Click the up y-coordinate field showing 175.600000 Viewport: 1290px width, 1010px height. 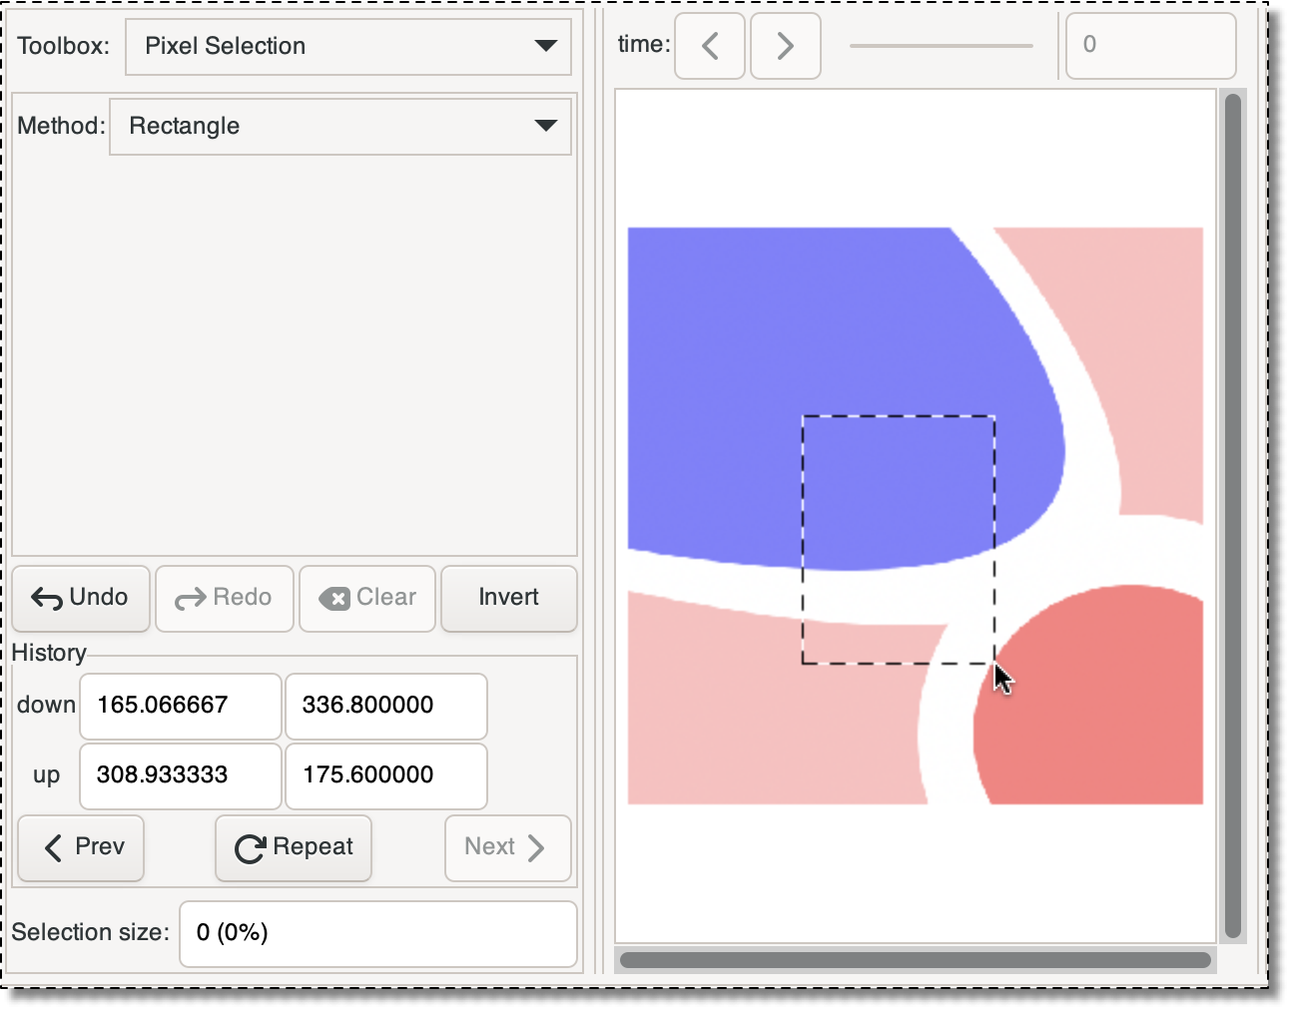tap(385, 775)
